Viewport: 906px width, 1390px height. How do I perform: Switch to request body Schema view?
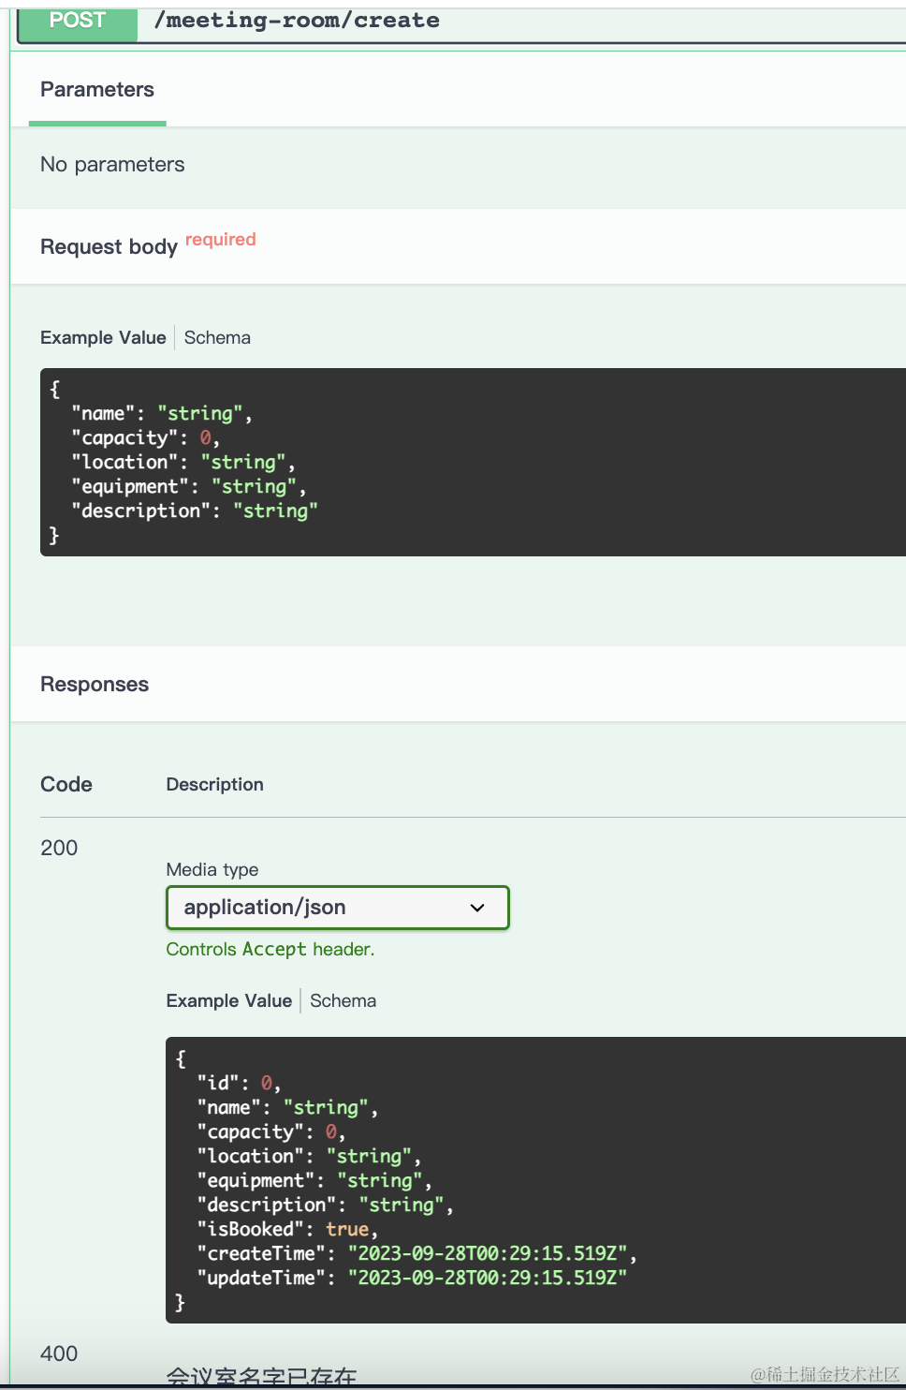[217, 338]
